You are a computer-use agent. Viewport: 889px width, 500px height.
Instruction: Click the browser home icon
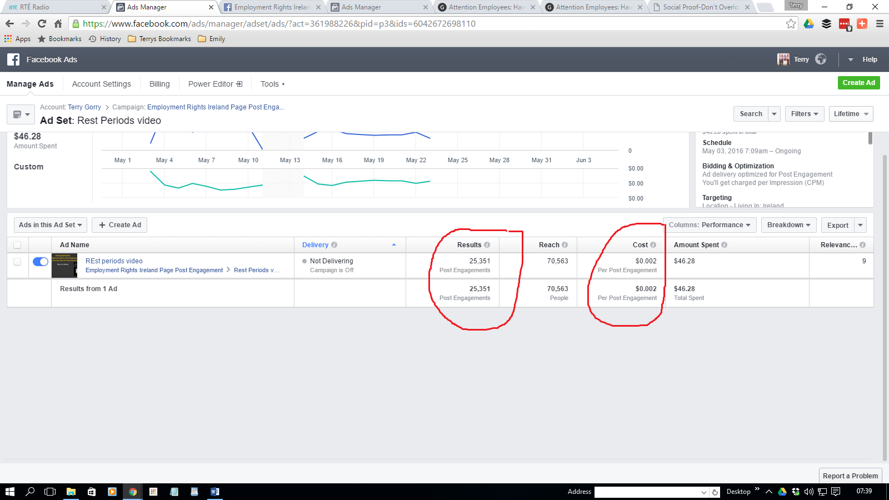(x=58, y=24)
